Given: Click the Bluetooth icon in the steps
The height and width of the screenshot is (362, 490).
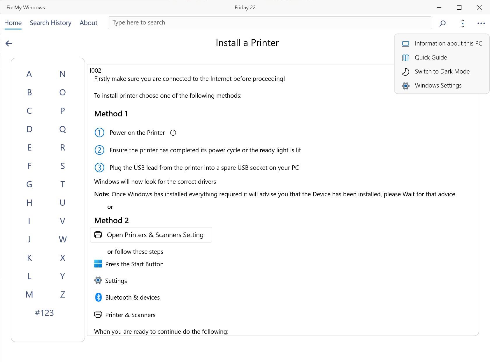Looking at the screenshot, I should tap(99, 297).
